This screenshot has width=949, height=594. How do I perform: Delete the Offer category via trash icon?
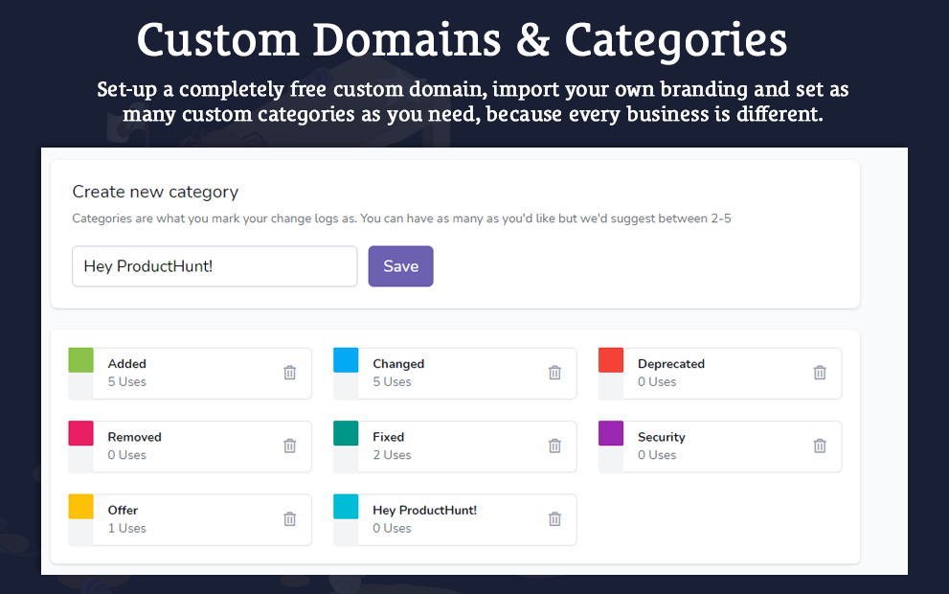pos(290,519)
